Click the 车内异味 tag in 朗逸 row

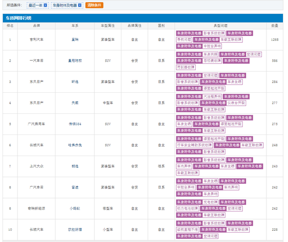184,166
